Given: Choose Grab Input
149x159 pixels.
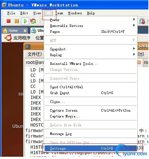Looking at the screenshot, I should pyautogui.click(x=91, y=93).
